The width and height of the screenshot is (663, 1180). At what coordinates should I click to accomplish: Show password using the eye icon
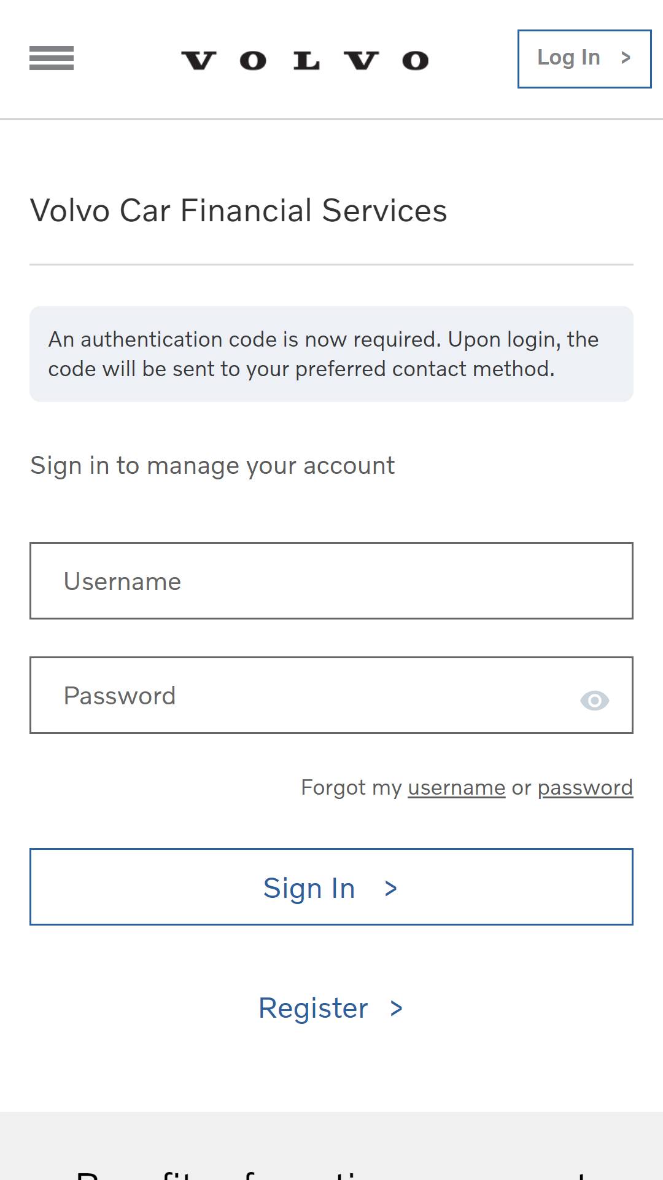594,701
